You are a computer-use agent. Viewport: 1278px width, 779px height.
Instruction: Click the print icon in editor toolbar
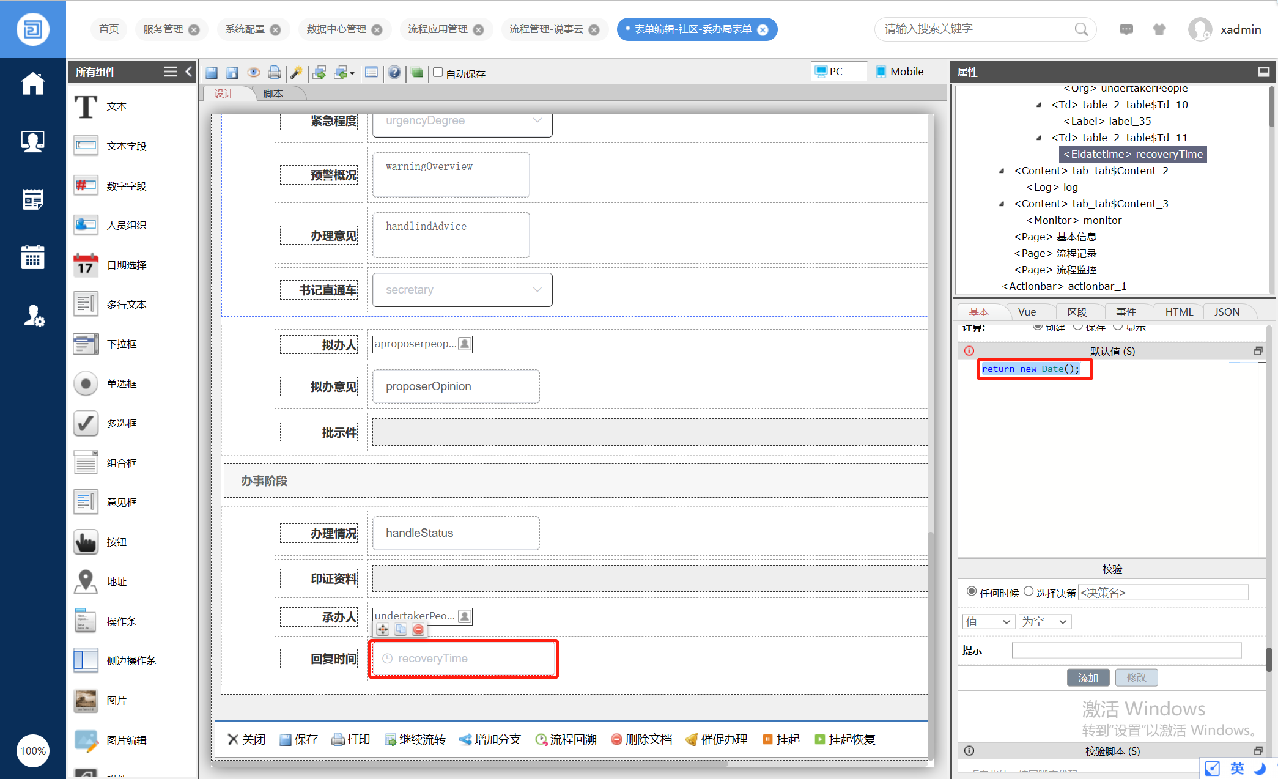click(x=275, y=73)
